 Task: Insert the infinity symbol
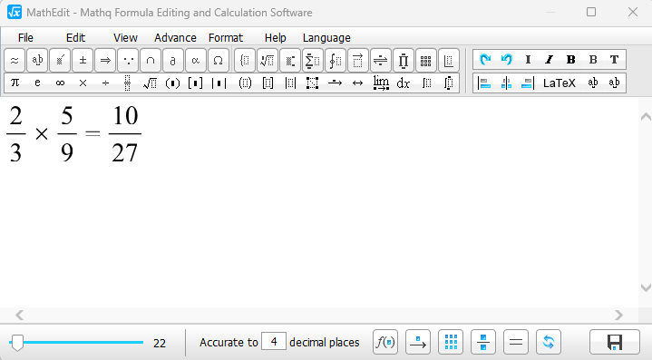(60, 83)
